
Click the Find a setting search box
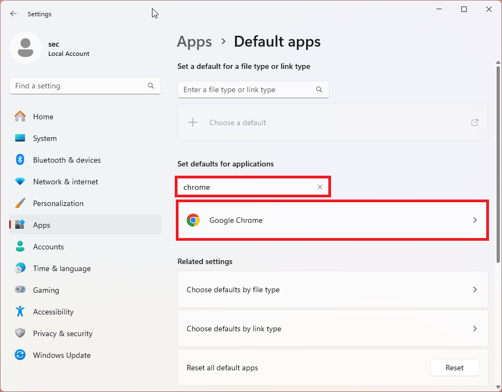pos(85,86)
